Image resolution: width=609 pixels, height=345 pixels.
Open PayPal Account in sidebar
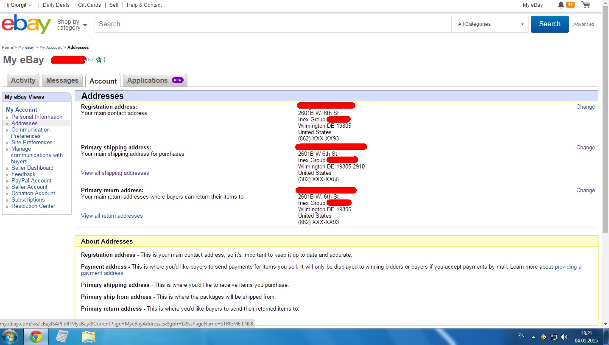[31, 181]
